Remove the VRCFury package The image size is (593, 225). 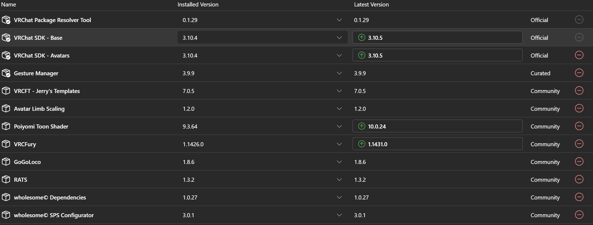tap(579, 144)
